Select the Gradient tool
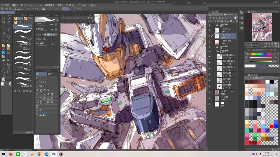280x157 pixels. (8, 60)
